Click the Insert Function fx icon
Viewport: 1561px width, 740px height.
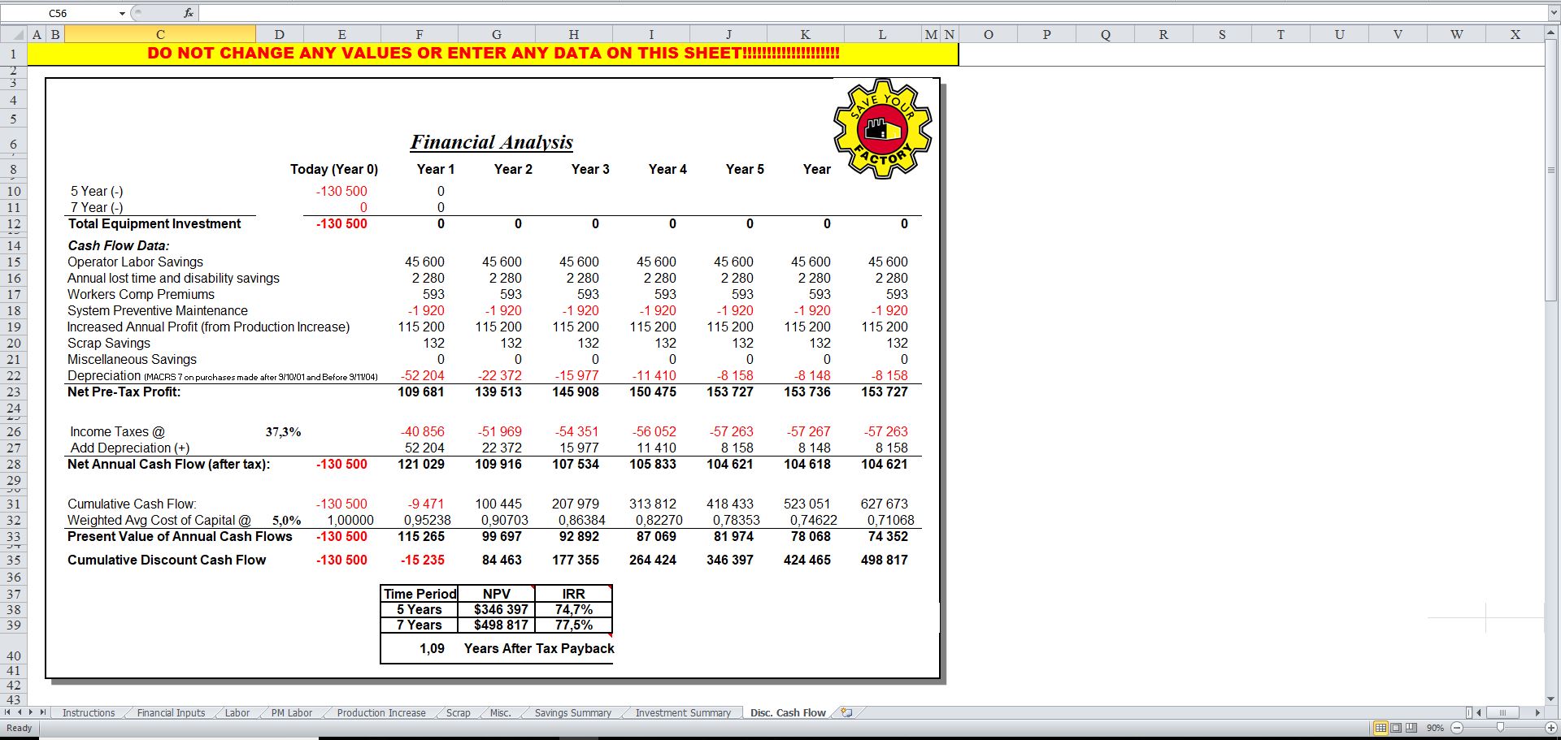(189, 13)
